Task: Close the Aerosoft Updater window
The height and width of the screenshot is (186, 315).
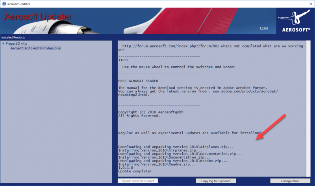Action: [308, 3]
